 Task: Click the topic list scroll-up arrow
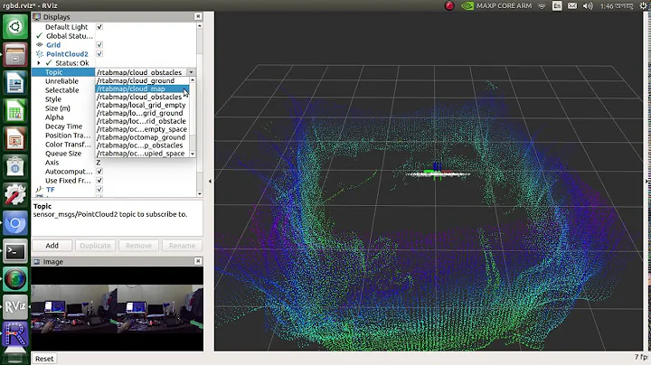pyautogui.click(x=193, y=80)
